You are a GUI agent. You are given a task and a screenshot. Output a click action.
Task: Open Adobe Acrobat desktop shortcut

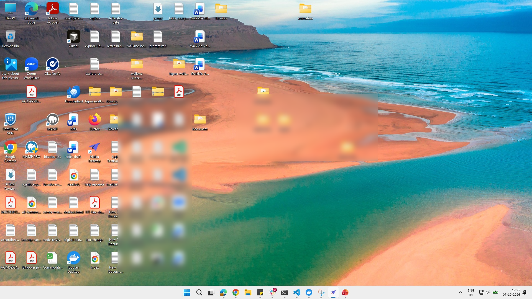tap(52, 13)
